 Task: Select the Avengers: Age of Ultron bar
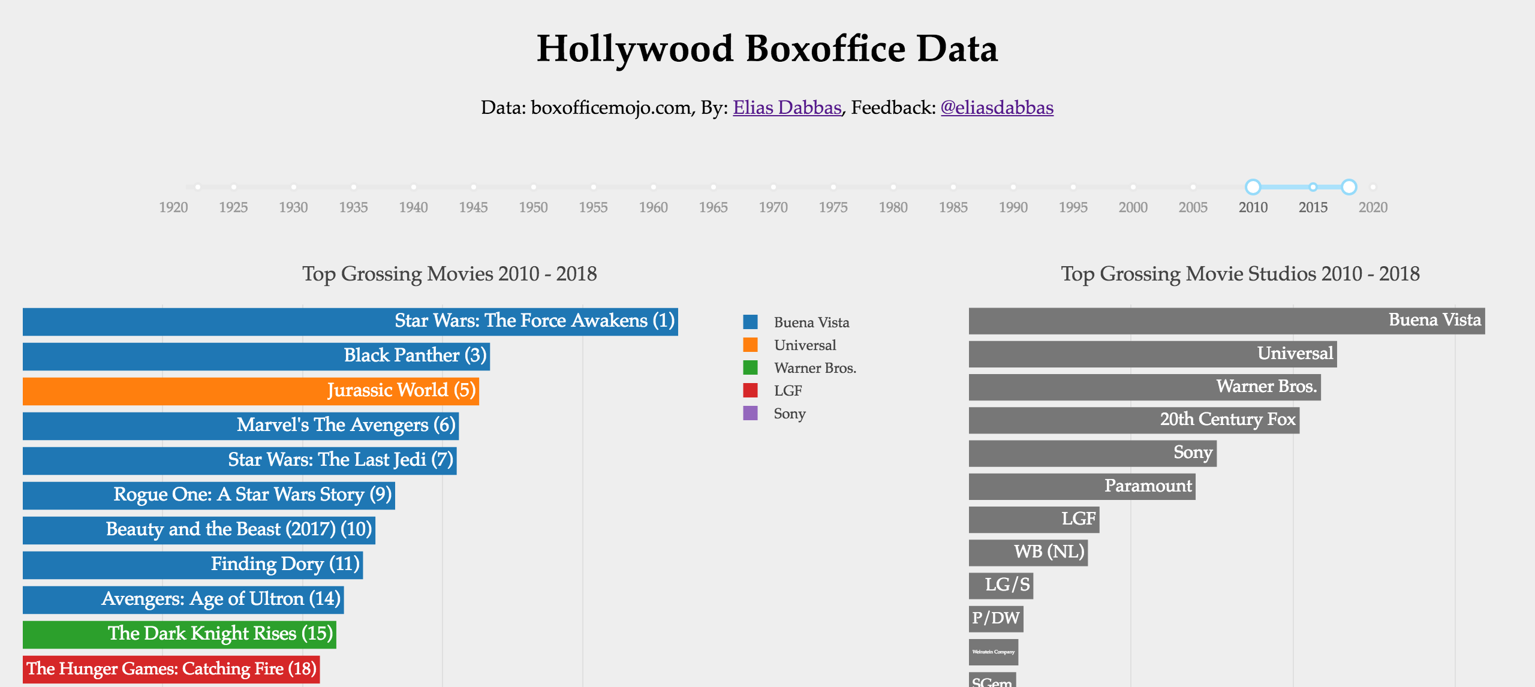click(x=183, y=599)
